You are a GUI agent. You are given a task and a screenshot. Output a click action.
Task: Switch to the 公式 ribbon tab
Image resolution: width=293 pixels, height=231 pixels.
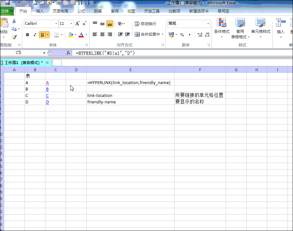click(81, 11)
